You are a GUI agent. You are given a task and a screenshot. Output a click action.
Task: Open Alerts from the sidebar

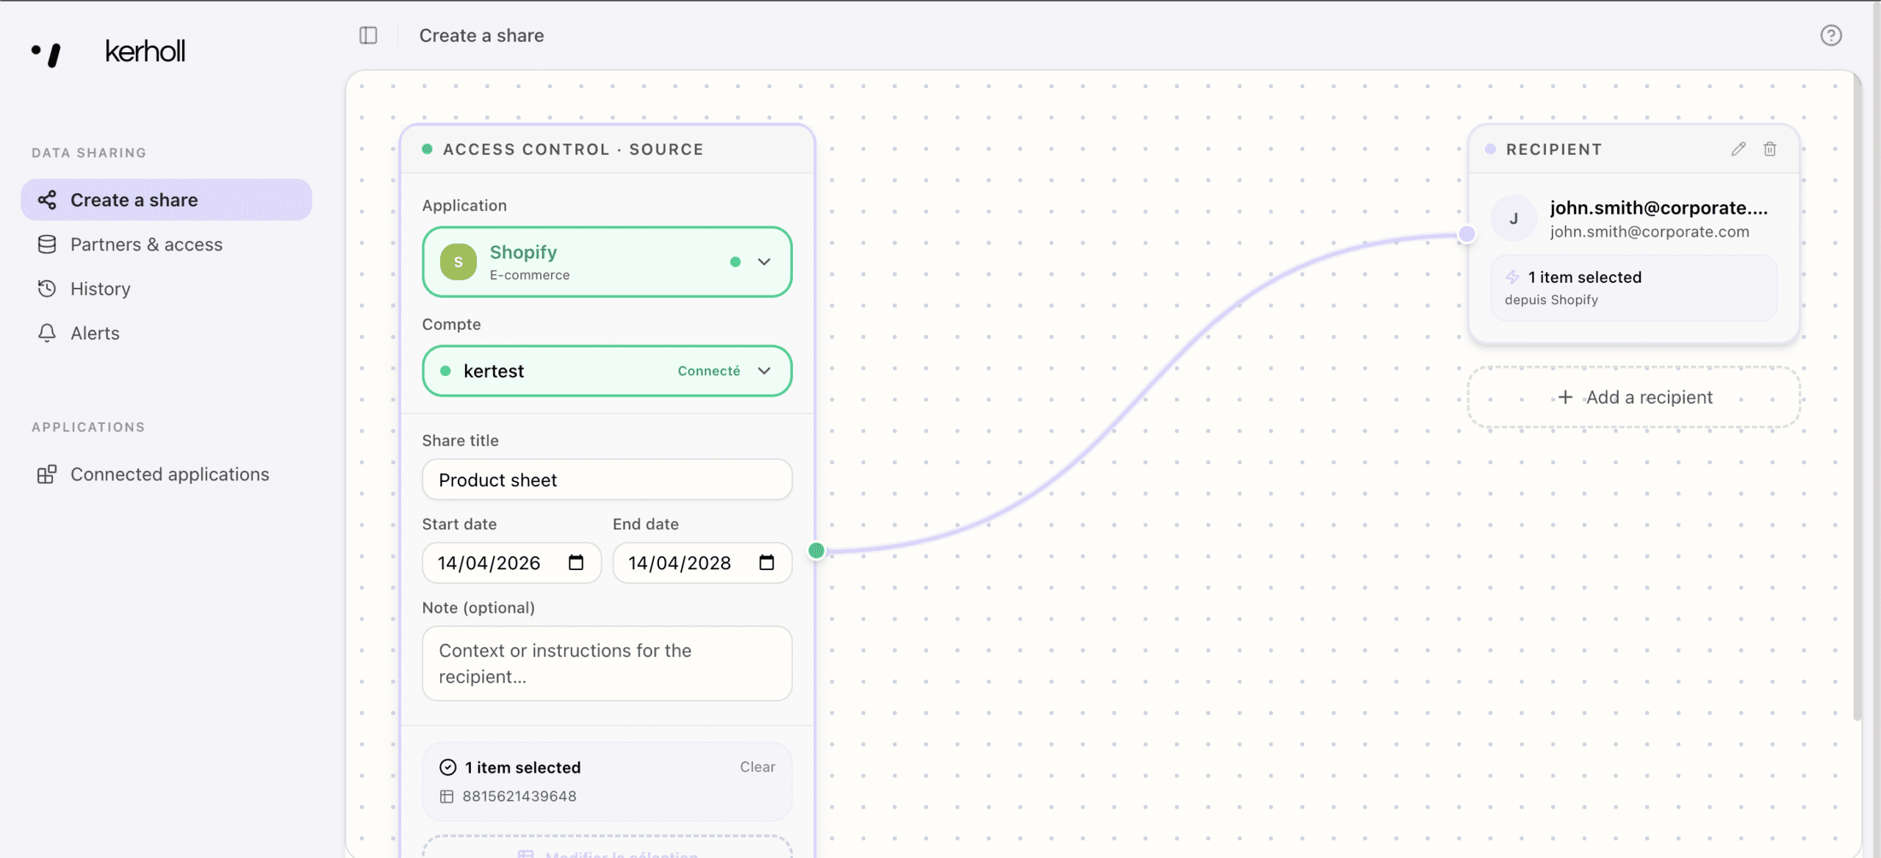click(95, 334)
